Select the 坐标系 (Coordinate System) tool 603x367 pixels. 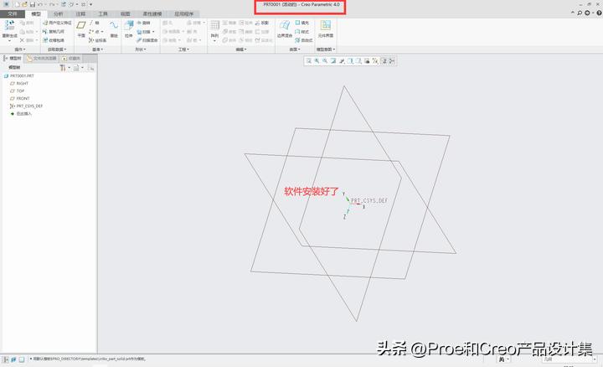pyautogui.click(x=98, y=40)
